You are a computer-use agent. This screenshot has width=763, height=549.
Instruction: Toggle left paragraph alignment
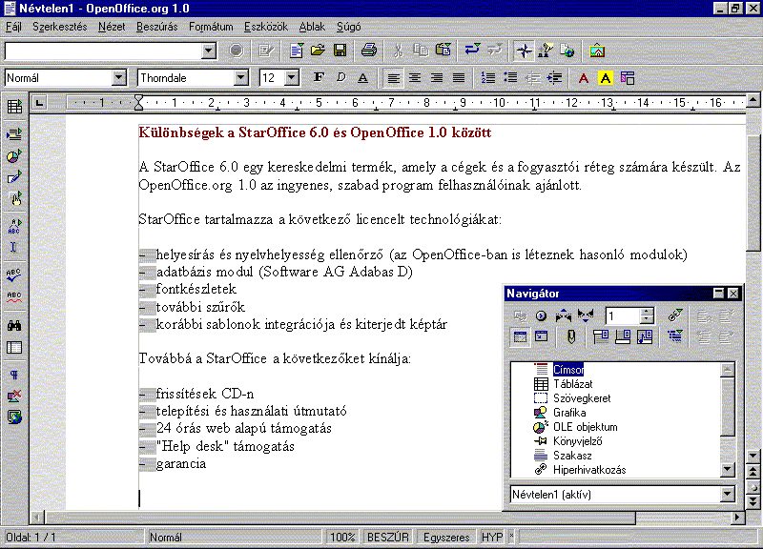[x=393, y=78]
